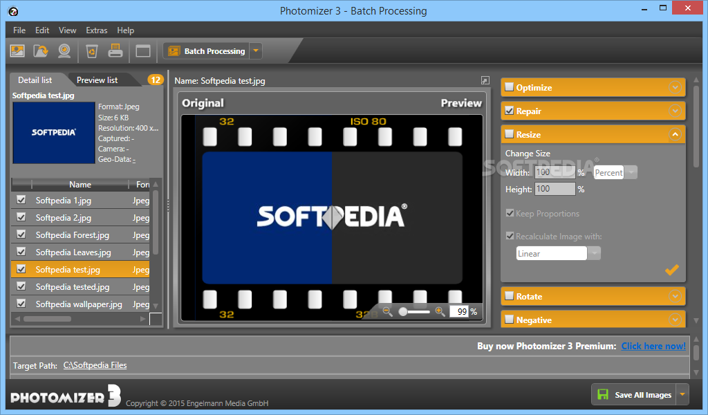
Task: Click the zoom in magnifier icon
Action: pos(440,311)
